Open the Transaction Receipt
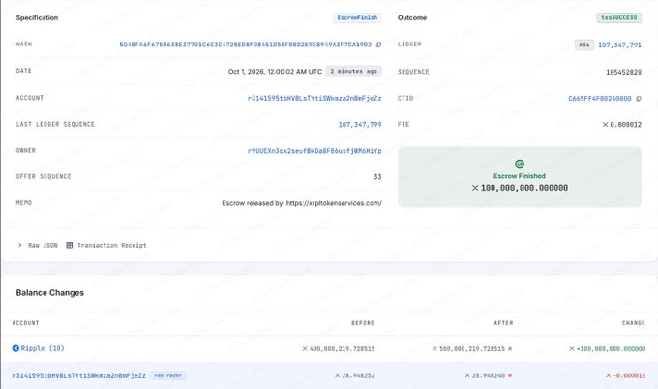This screenshot has width=658, height=389. click(112, 245)
